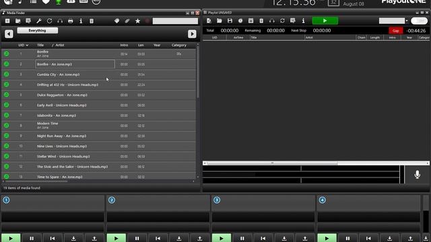Load a track into deck 4
431x242 pixels.
(389, 238)
